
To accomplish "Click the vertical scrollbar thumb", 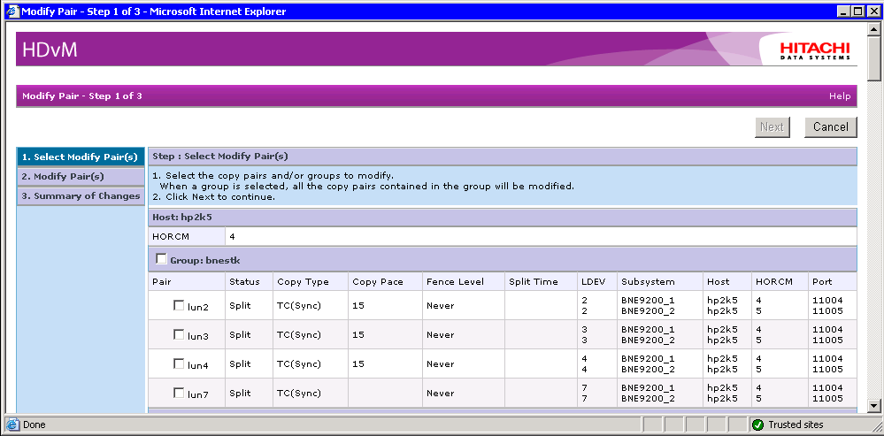I will (874, 59).
